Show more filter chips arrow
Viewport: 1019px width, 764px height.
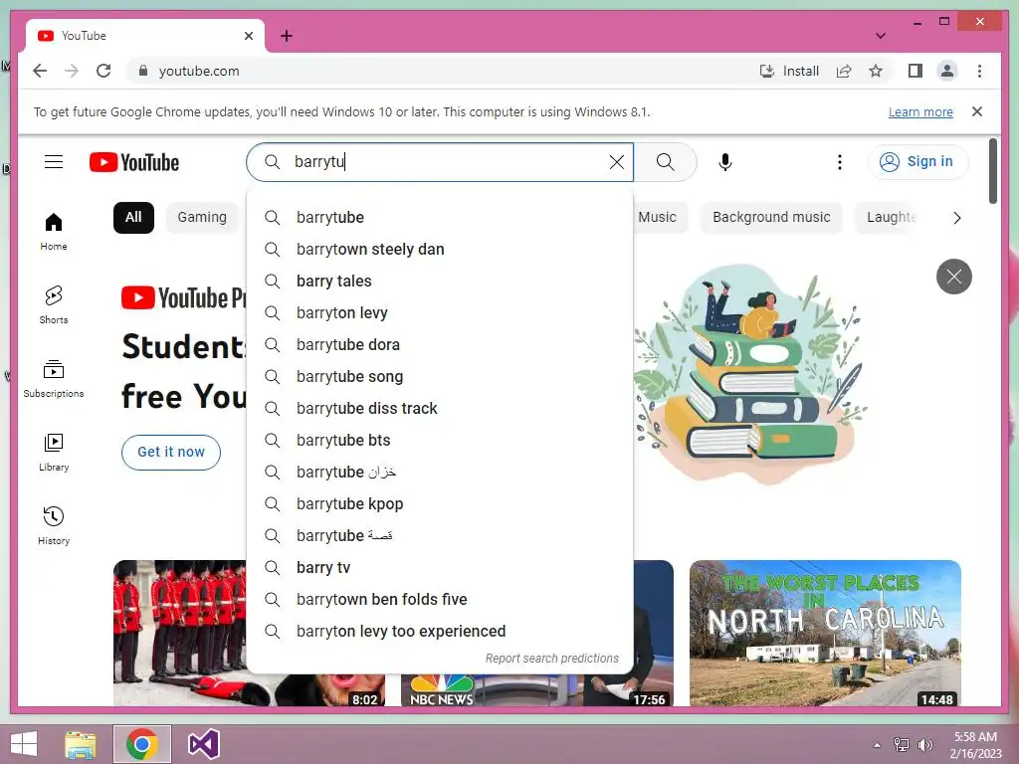tap(956, 218)
